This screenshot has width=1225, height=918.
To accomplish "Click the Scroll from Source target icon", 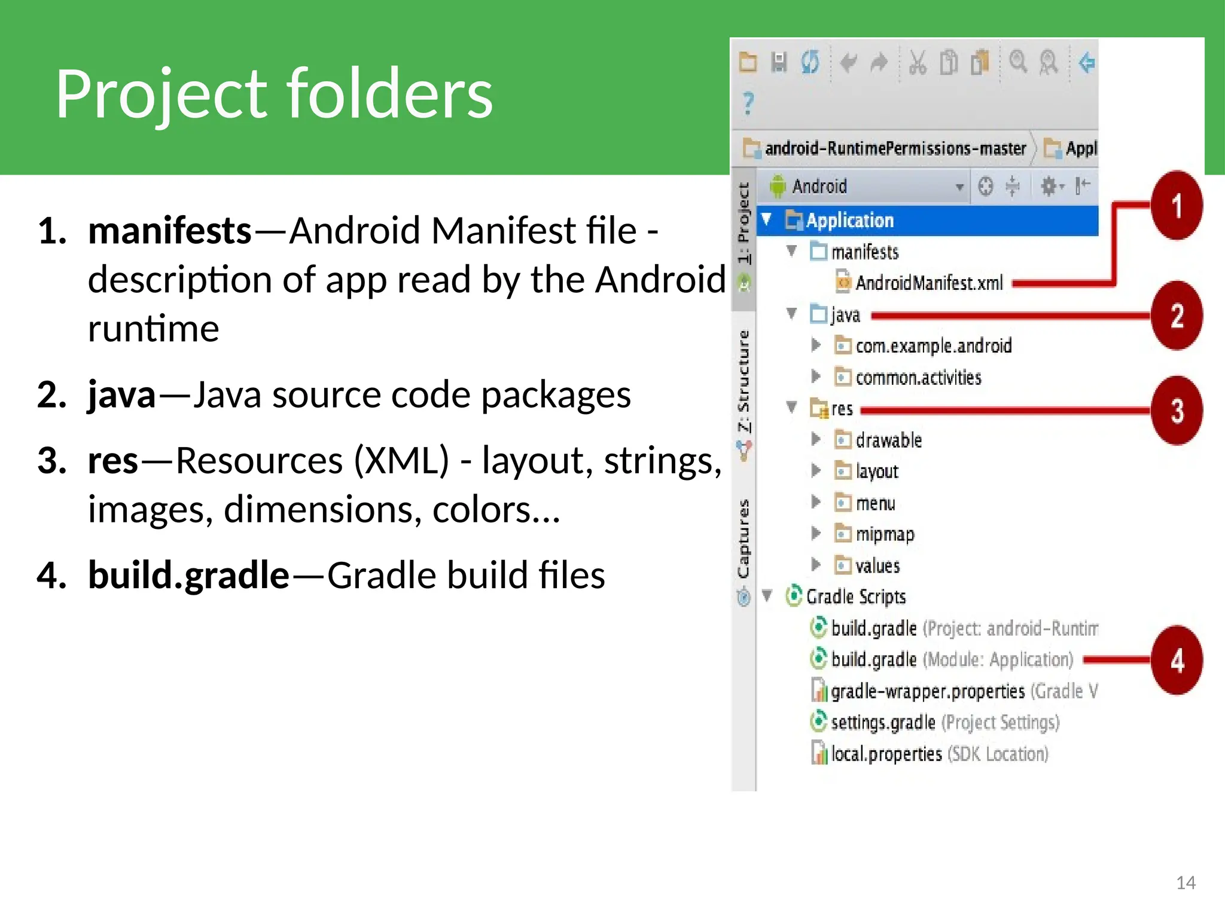I will [x=985, y=186].
